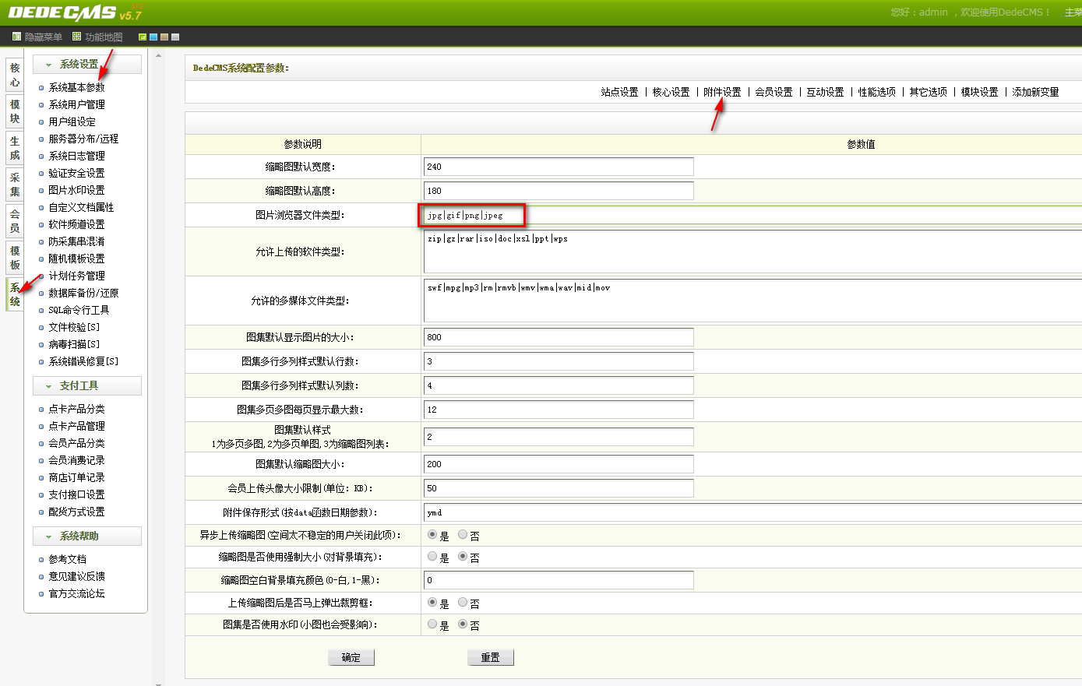The height and width of the screenshot is (686, 1082).
Task: Click the 图片浏览器文件类型 input field
Action: point(752,215)
